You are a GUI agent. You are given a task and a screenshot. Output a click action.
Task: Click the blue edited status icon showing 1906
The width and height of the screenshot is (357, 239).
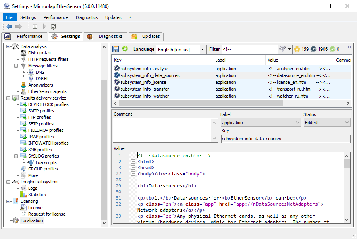(313, 49)
